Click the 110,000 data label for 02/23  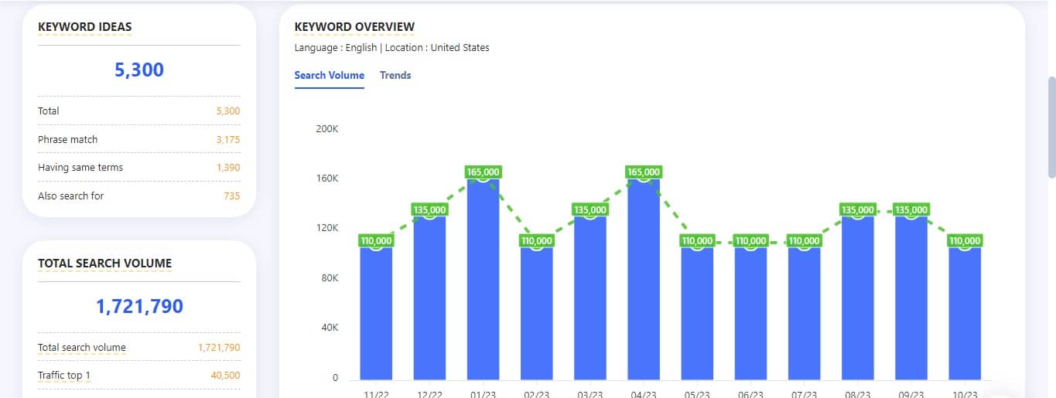[537, 241]
